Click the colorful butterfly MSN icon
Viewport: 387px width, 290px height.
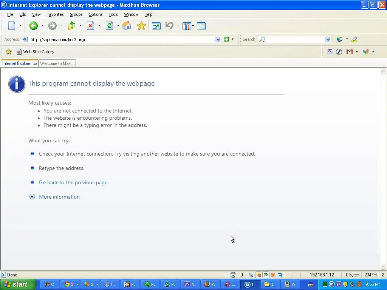click(366, 51)
